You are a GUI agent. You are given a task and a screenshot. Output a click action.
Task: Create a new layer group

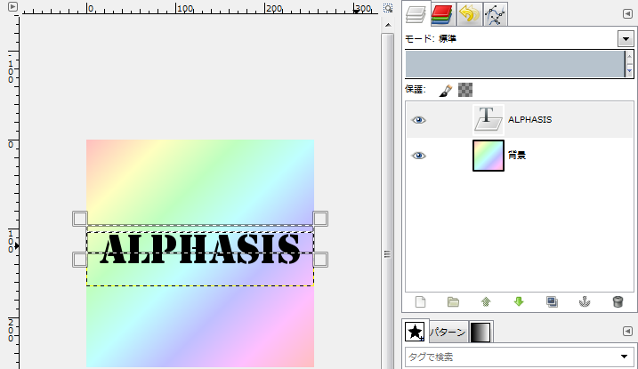point(453,302)
